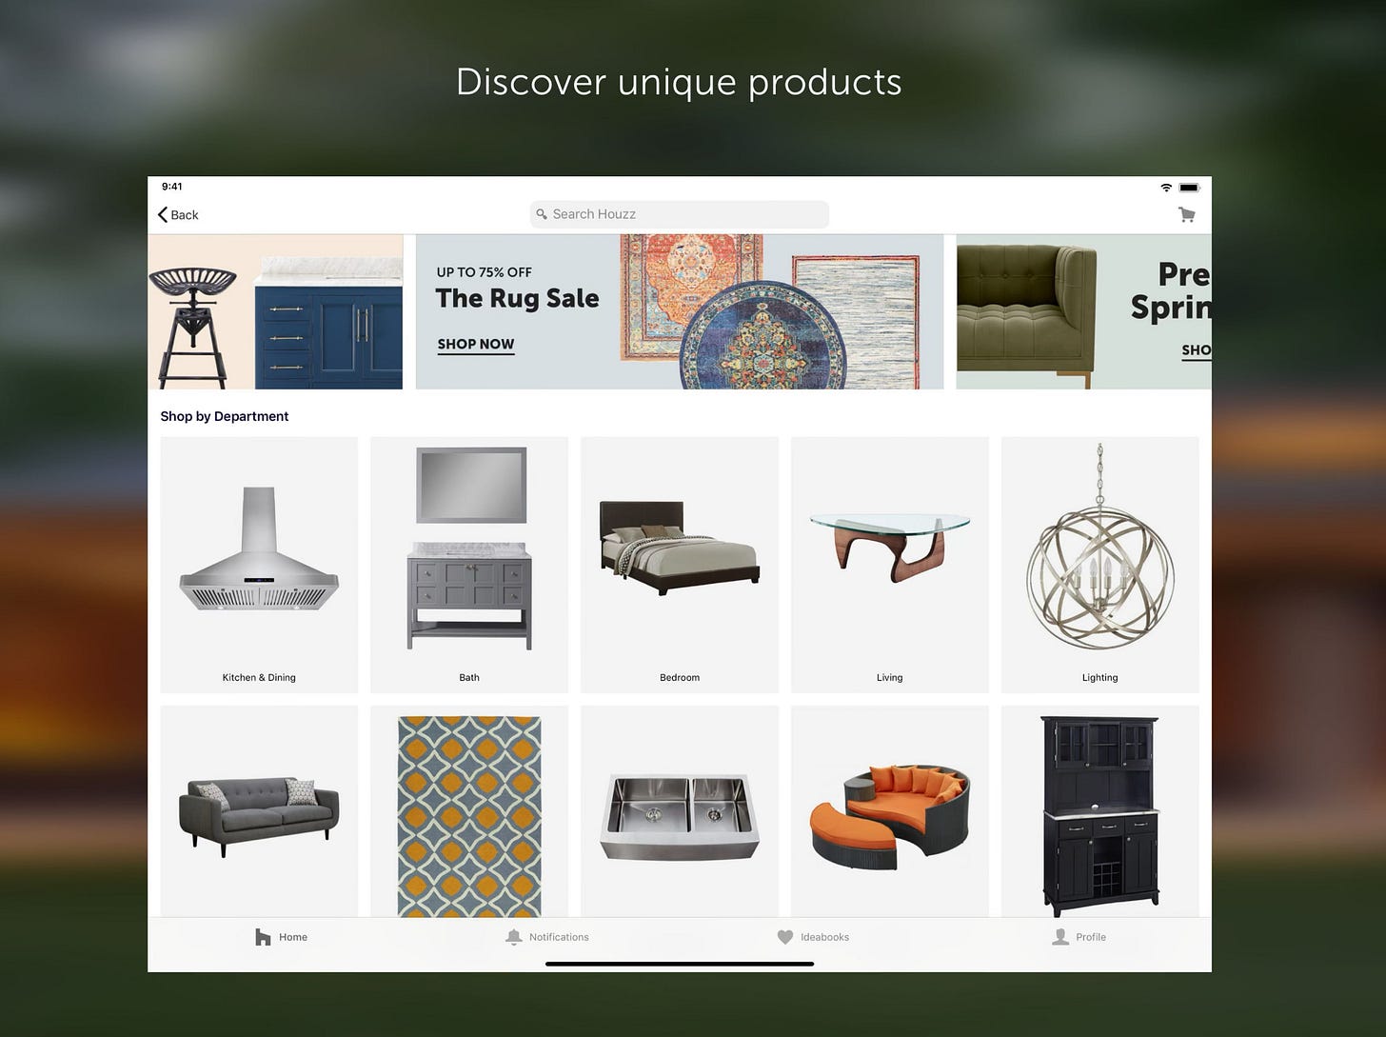Open the Living department tile
The height and width of the screenshot is (1037, 1386).
pyautogui.click(x=890, y=565)
